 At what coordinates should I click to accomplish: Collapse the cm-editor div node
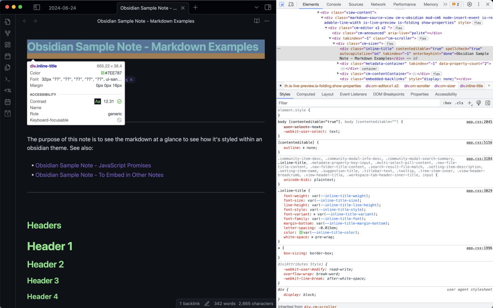(326, 27)
